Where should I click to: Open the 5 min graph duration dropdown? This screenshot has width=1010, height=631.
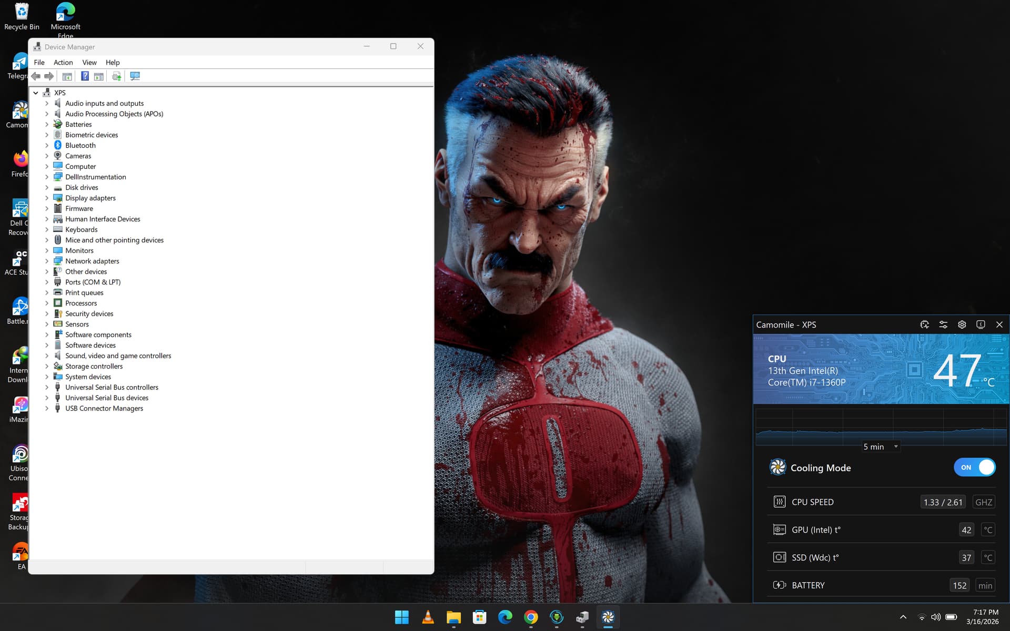coord(881,446)
